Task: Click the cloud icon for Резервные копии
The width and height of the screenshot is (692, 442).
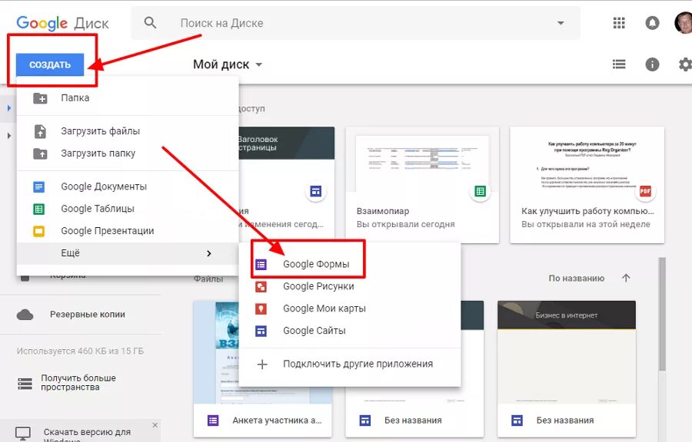Action: pos(25,315)
